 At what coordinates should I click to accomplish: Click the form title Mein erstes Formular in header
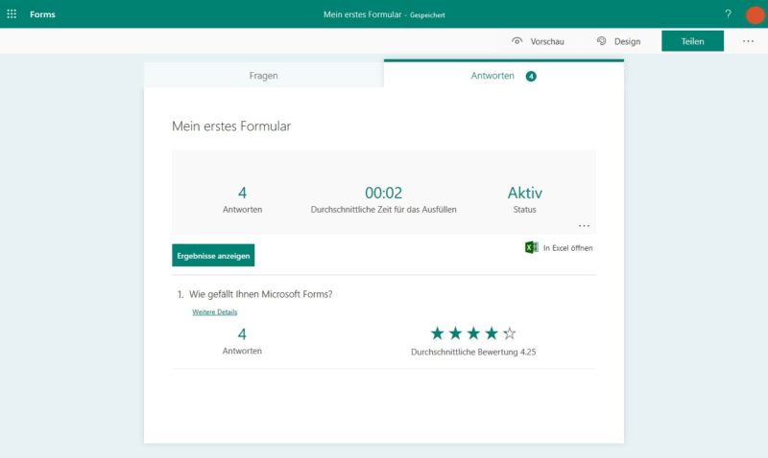click(363, 14)
